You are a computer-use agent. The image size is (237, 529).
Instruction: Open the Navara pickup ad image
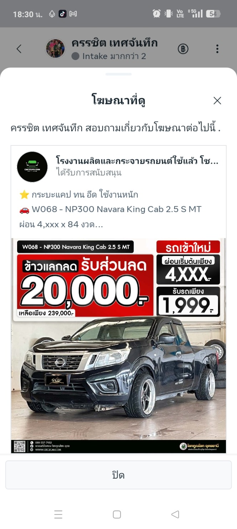tap(118, 346)
